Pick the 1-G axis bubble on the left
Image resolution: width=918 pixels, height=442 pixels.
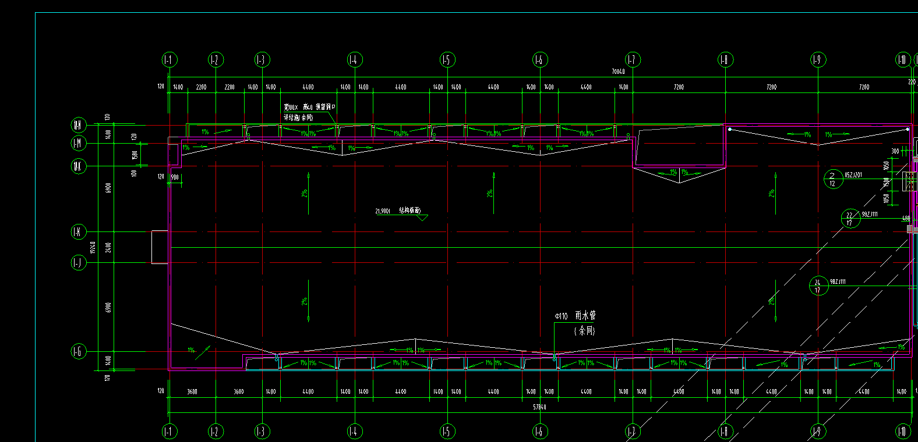tap(79, 351)
